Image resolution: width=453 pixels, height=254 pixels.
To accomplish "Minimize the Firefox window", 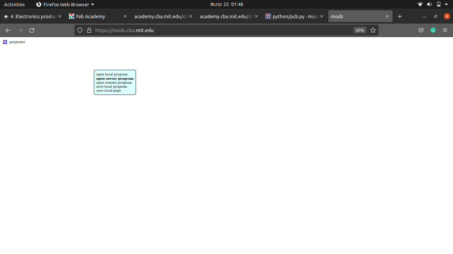I will coord(424,17).
